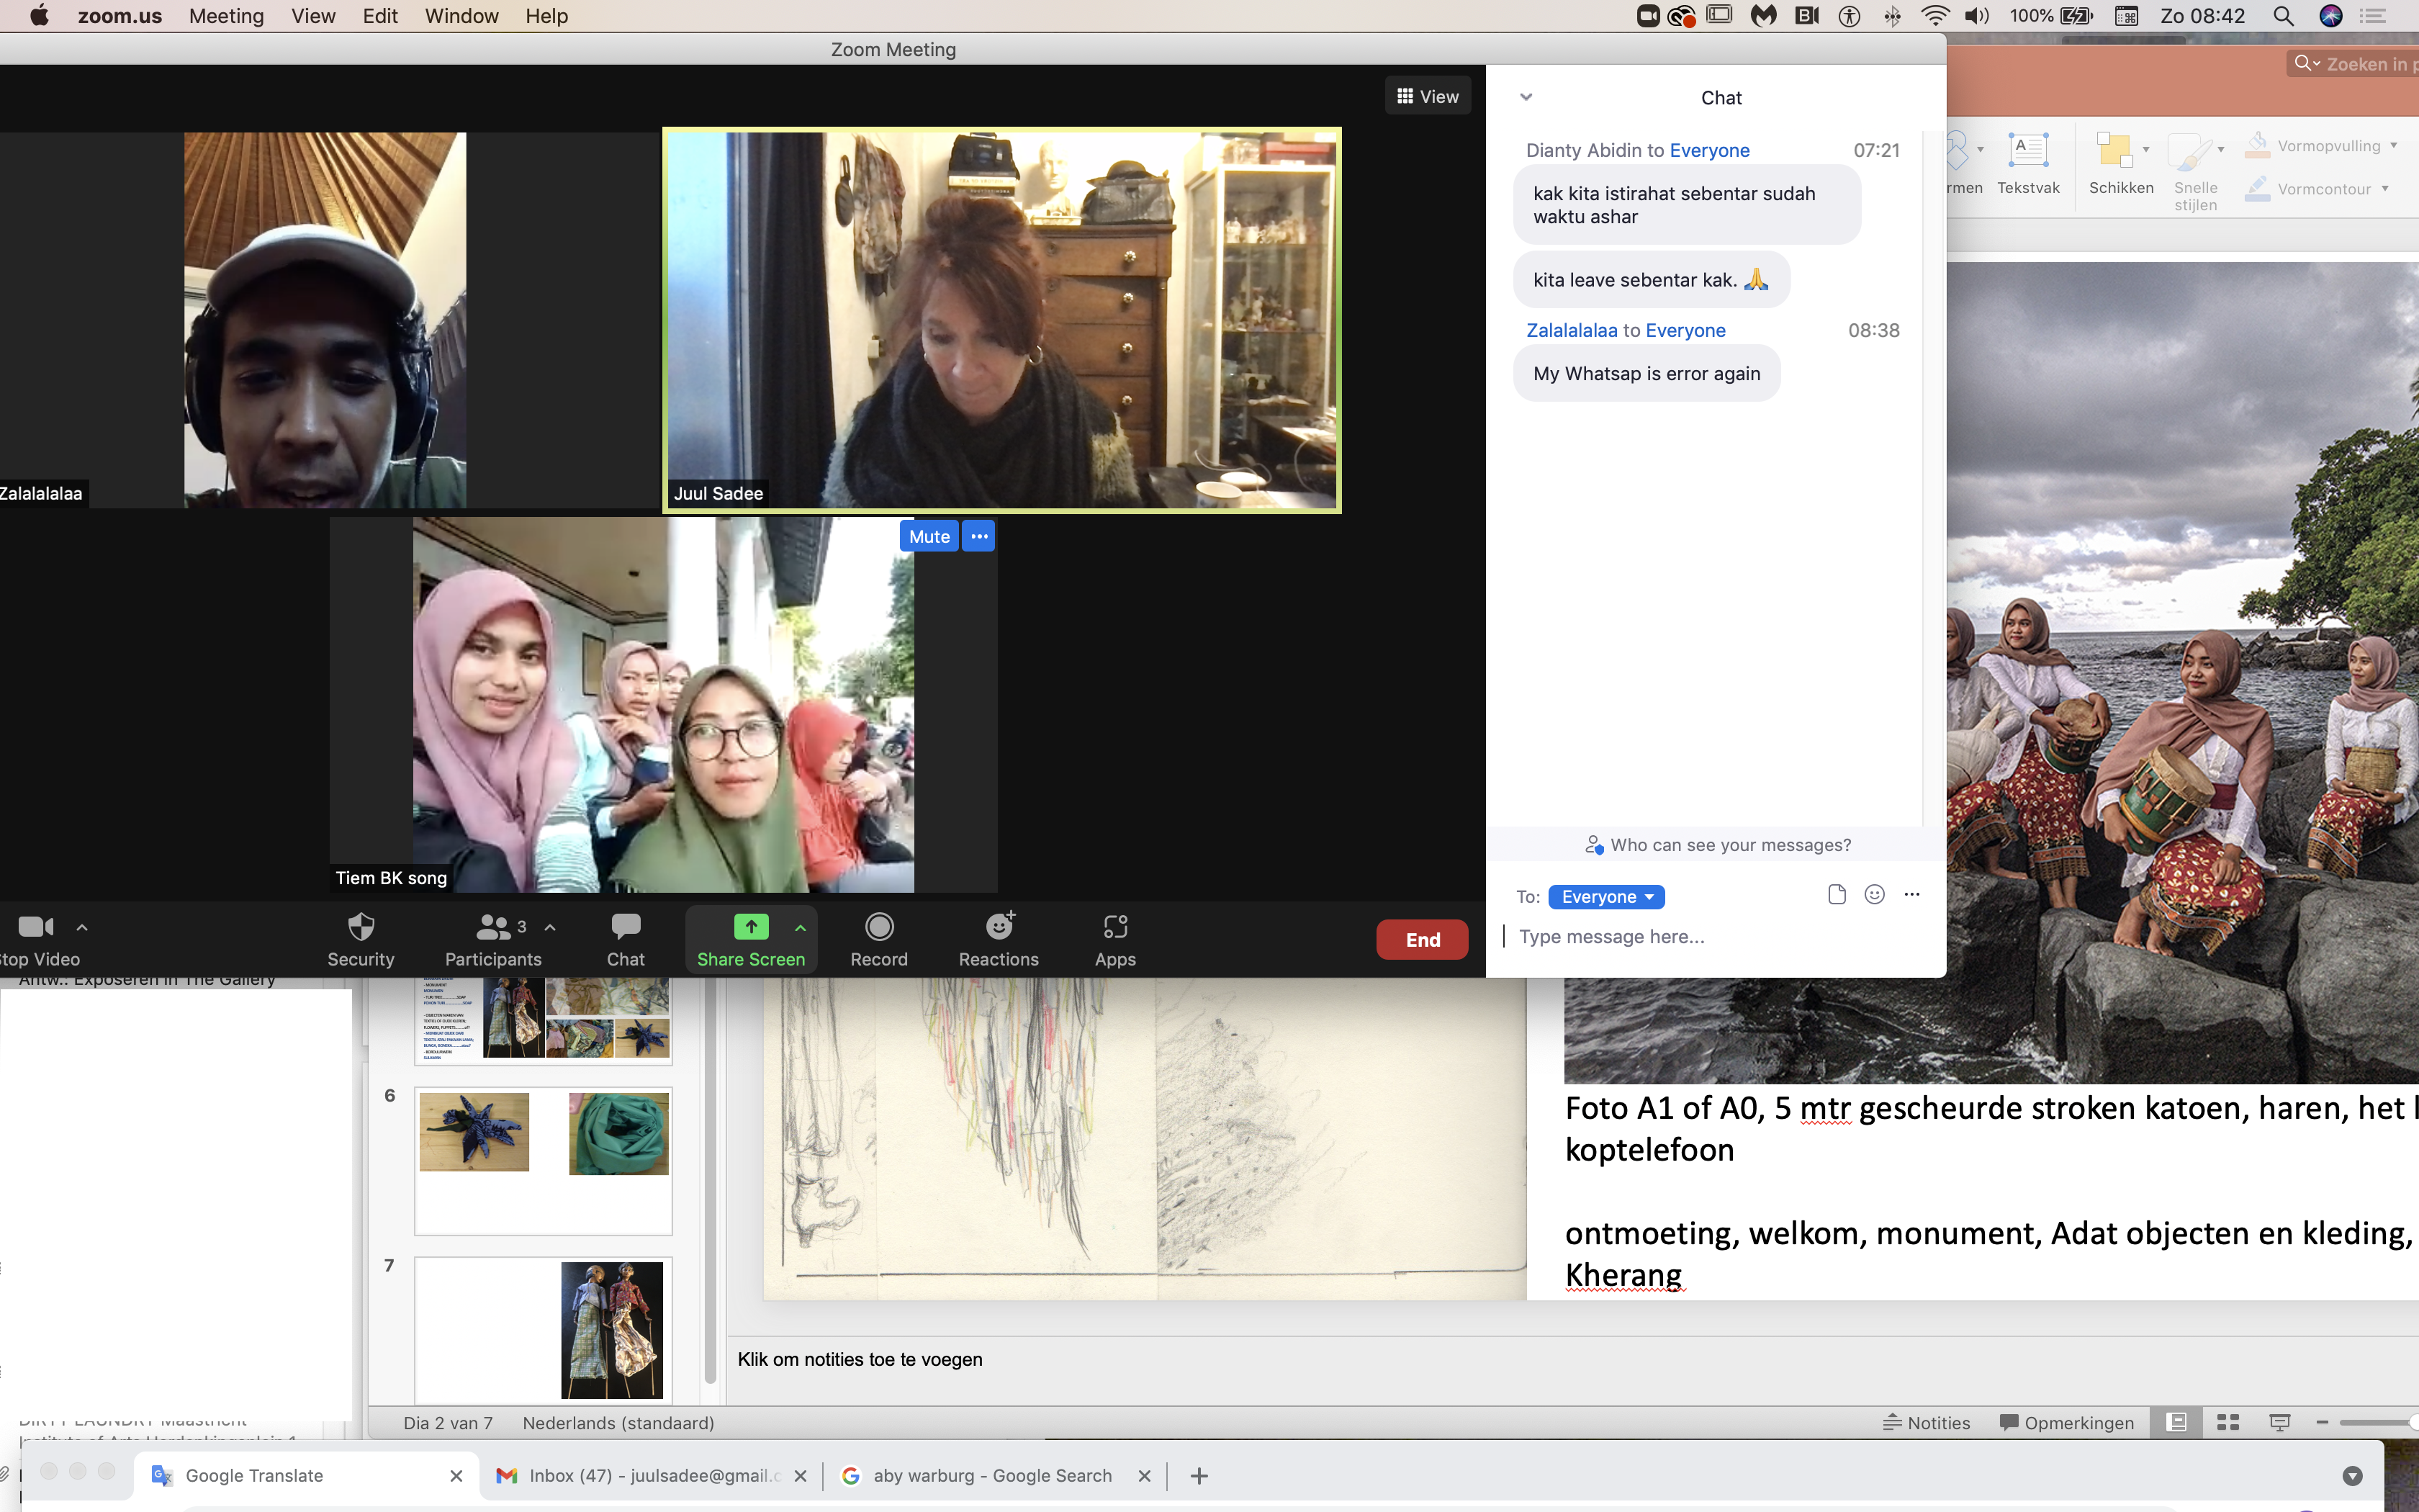Open the Security shield icon
The height and width of the screenshot is (1512, 2419).
(361, 928)
